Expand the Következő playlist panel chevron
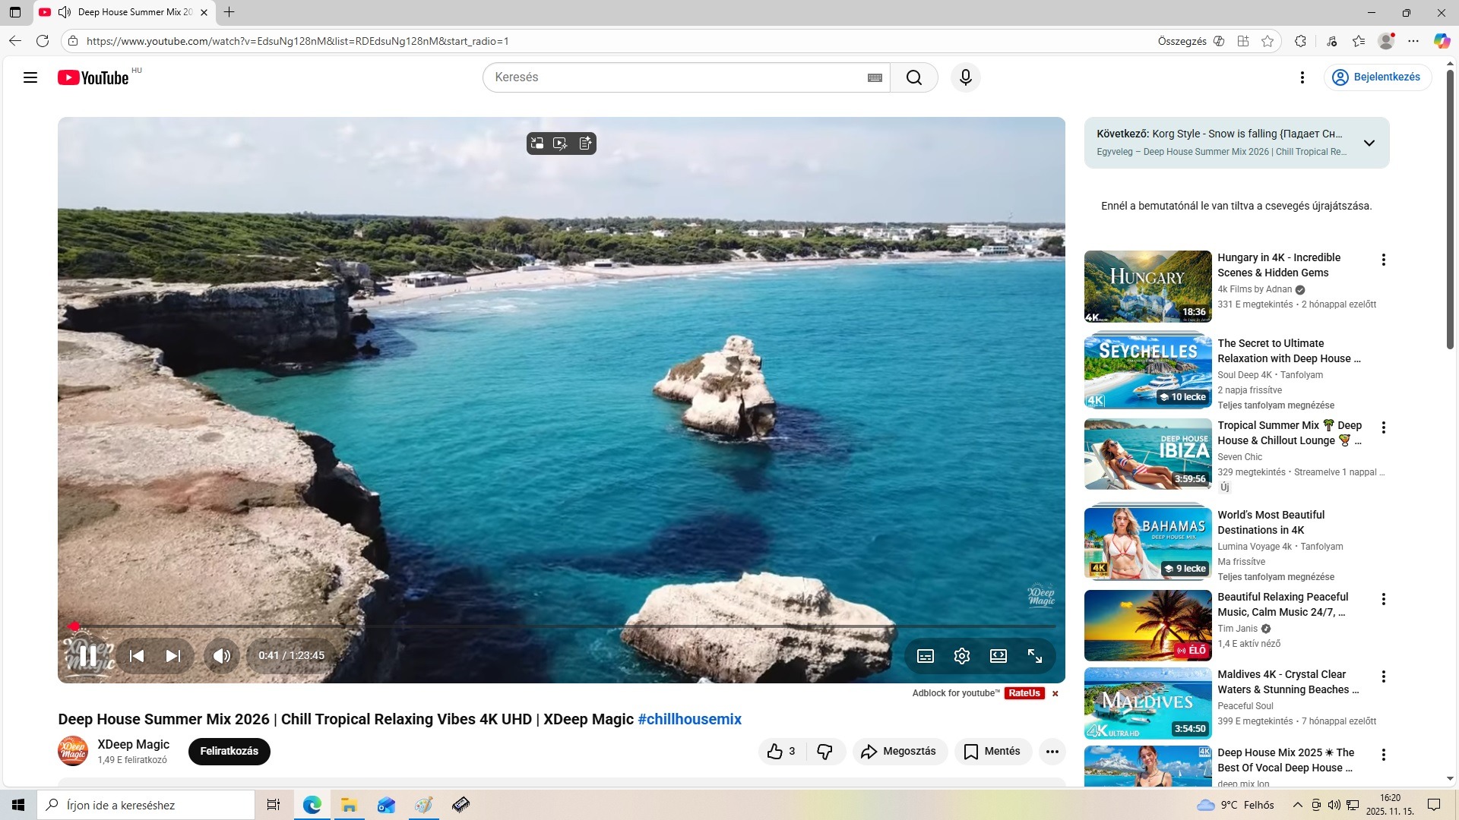Screen dimensions: 1459x820 (x=1369, y=143)
